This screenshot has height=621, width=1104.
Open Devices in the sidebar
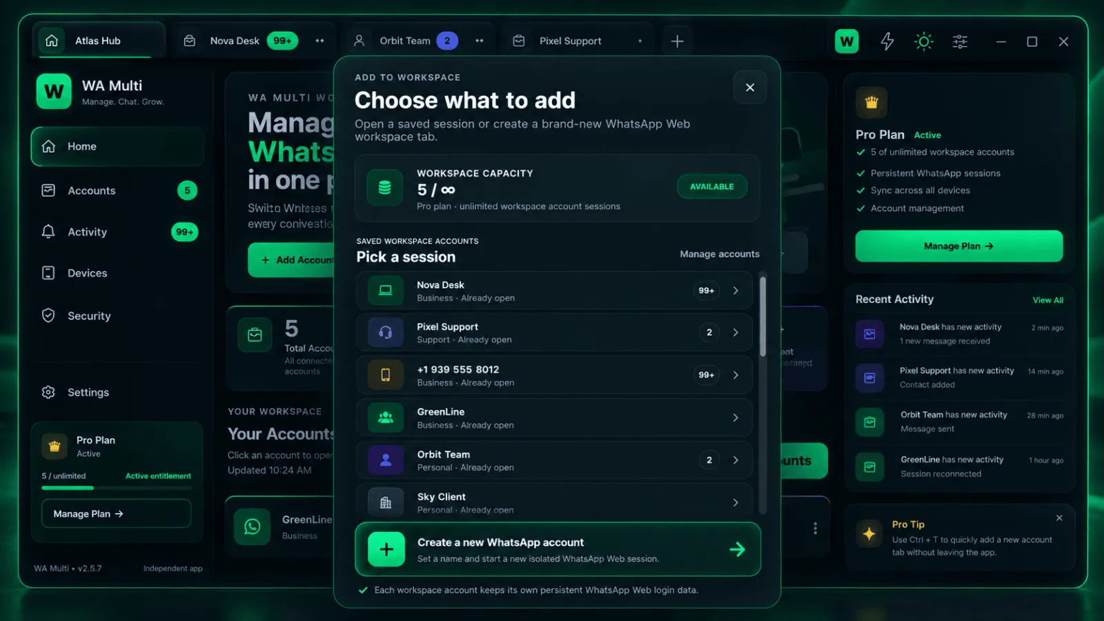click(x=118, y=273)
